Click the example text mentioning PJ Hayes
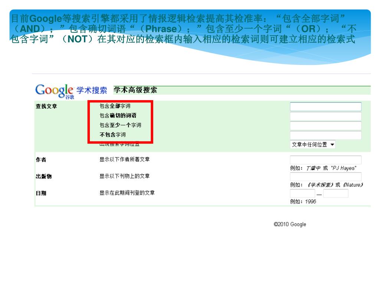 pos(323,168)
